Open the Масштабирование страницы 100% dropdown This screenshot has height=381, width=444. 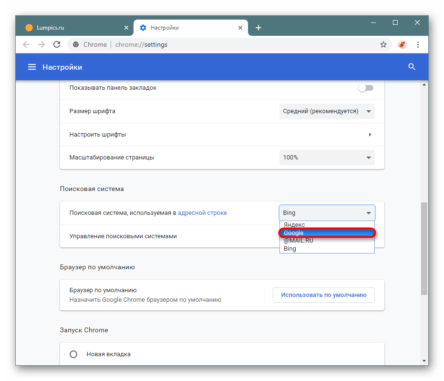pos(327,158)
